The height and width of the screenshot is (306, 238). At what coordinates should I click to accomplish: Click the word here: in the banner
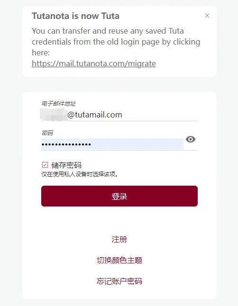(41, 53)
